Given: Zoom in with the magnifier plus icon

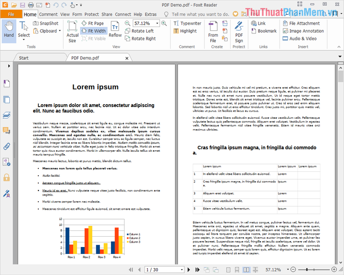Looking at the screenshot, I should (164, 23).
